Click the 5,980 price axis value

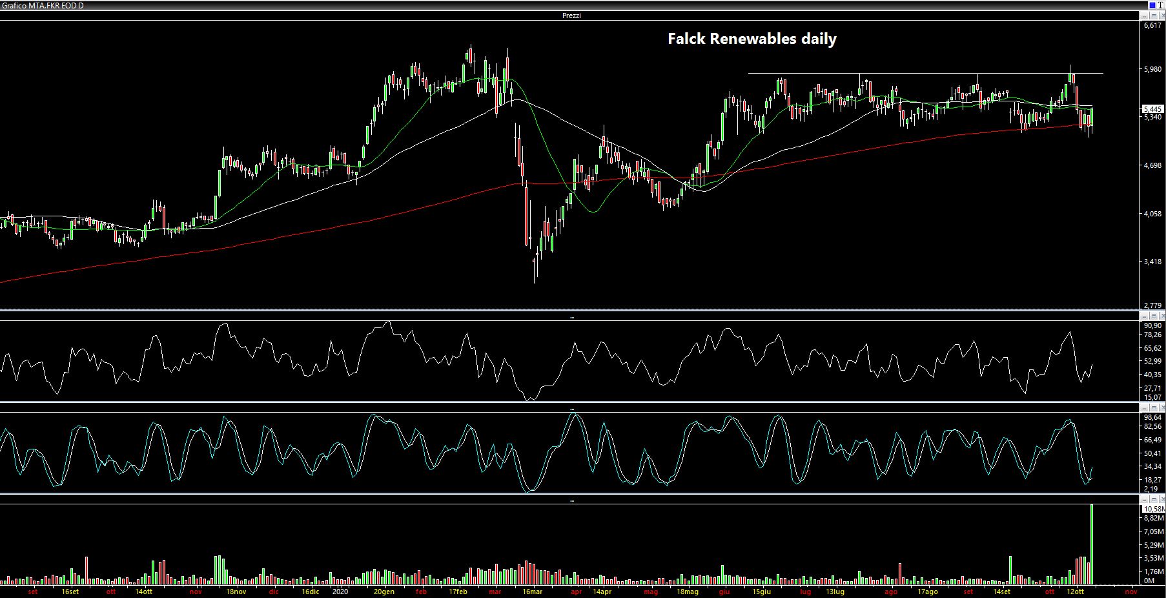pos(1152,70)
